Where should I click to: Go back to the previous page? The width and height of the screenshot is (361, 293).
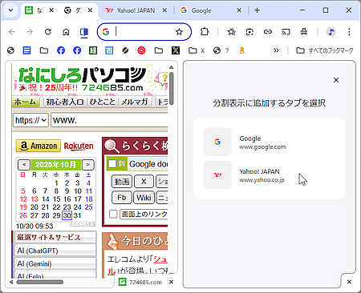coord(12,32)
